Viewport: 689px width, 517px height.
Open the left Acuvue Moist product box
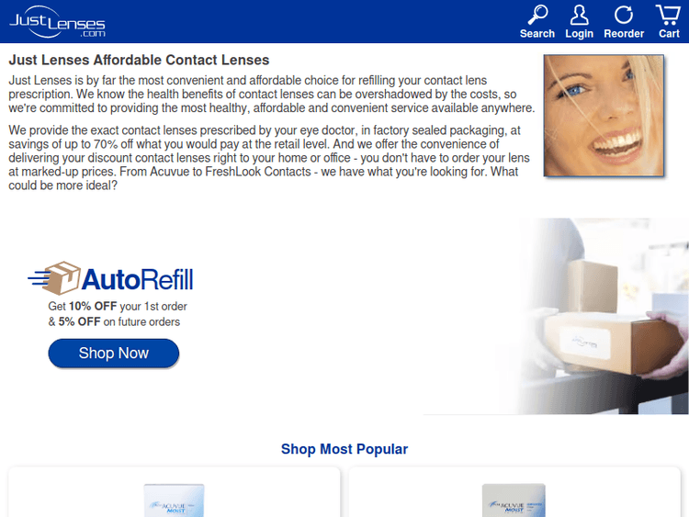tap(174, 500)
